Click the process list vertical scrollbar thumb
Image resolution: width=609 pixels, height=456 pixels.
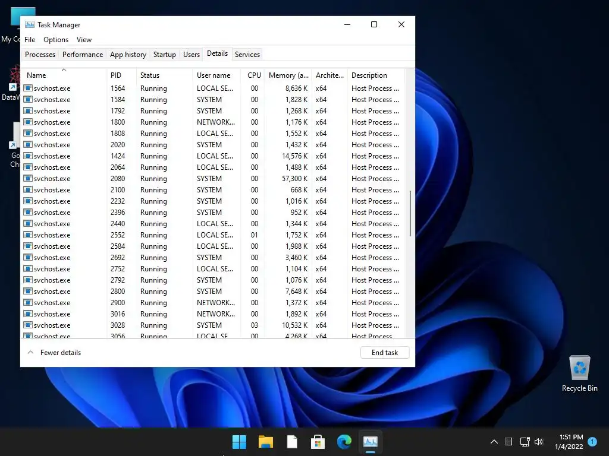point(410,213)
